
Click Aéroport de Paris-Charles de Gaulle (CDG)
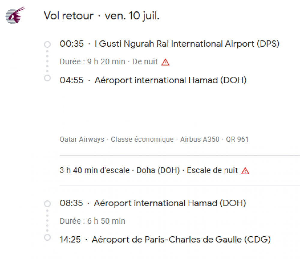(181, 240)
